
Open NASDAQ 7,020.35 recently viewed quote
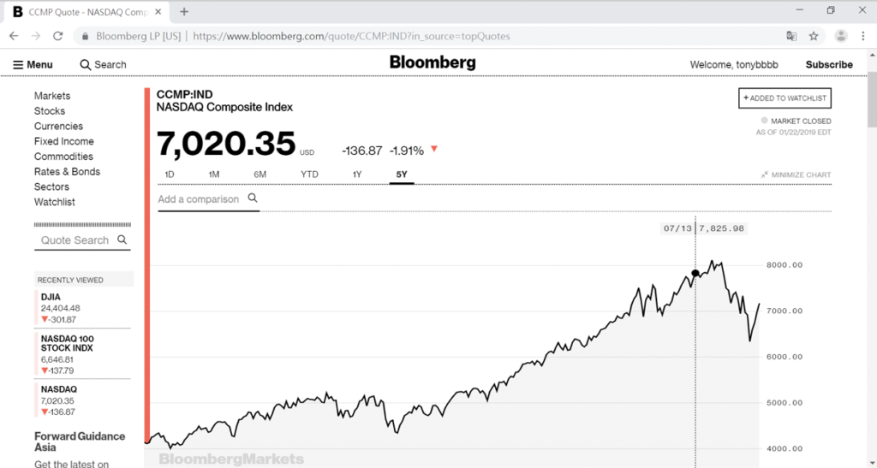coord(83,400)
